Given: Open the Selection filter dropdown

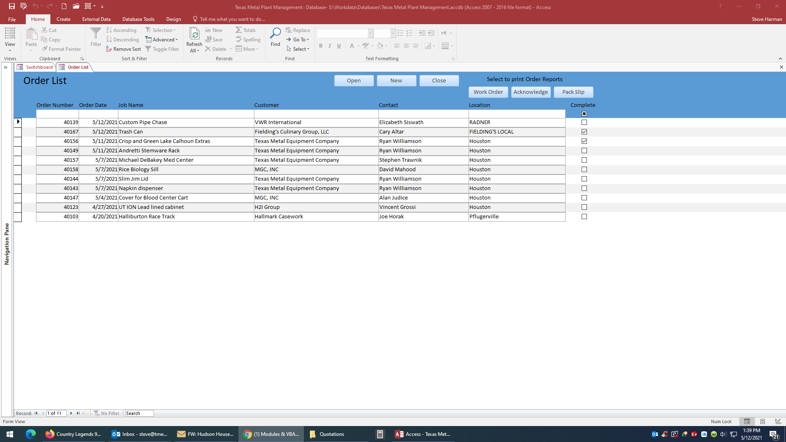Looking at the screenshot, I should (x=161, y=30).
